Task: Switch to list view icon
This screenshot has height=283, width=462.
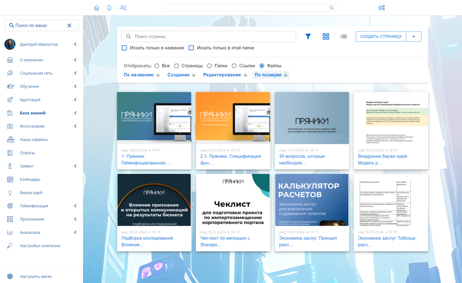Action: (x=343, y=37)
